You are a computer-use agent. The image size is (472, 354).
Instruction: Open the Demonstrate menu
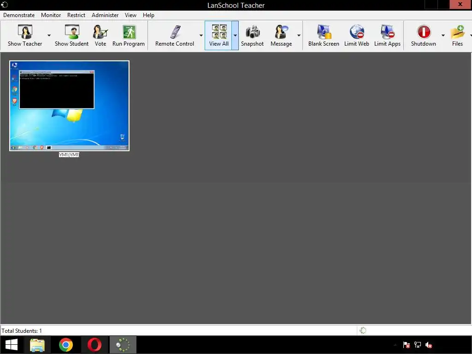[x=19, y=15]
